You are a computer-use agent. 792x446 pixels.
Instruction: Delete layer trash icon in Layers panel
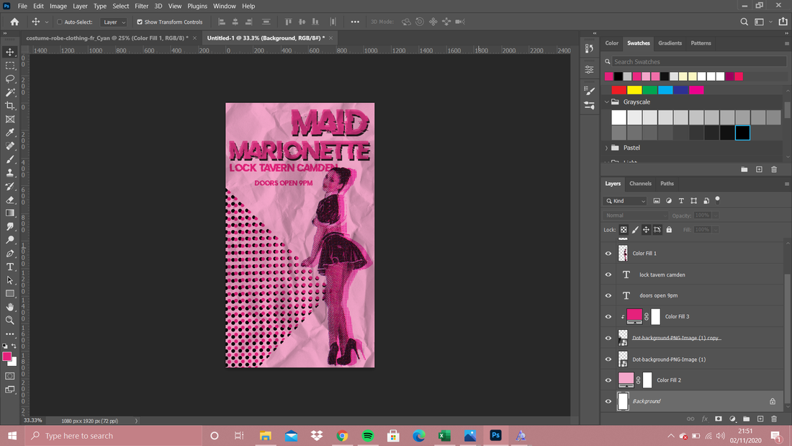tap(774, 419)
